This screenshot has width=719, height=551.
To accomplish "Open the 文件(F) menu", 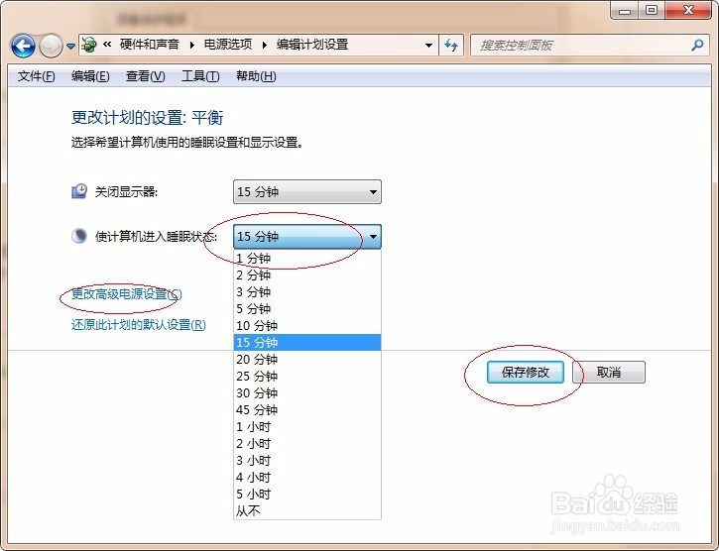I will pos(37,76).
